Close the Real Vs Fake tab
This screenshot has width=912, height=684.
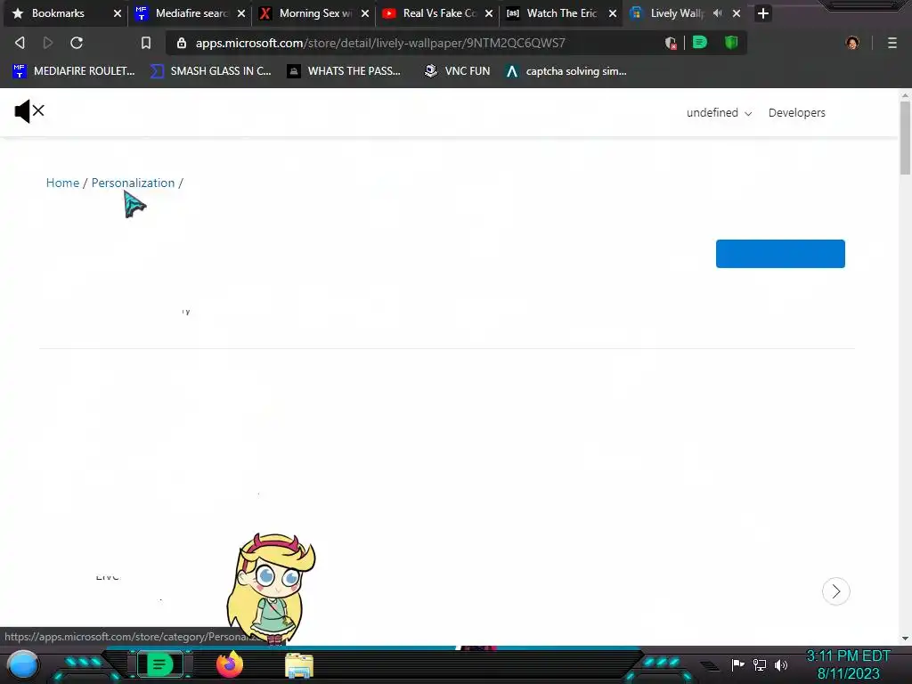tap(489, 12)
